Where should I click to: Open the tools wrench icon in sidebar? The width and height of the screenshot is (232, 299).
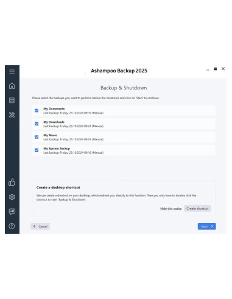(x=12, y=115)
